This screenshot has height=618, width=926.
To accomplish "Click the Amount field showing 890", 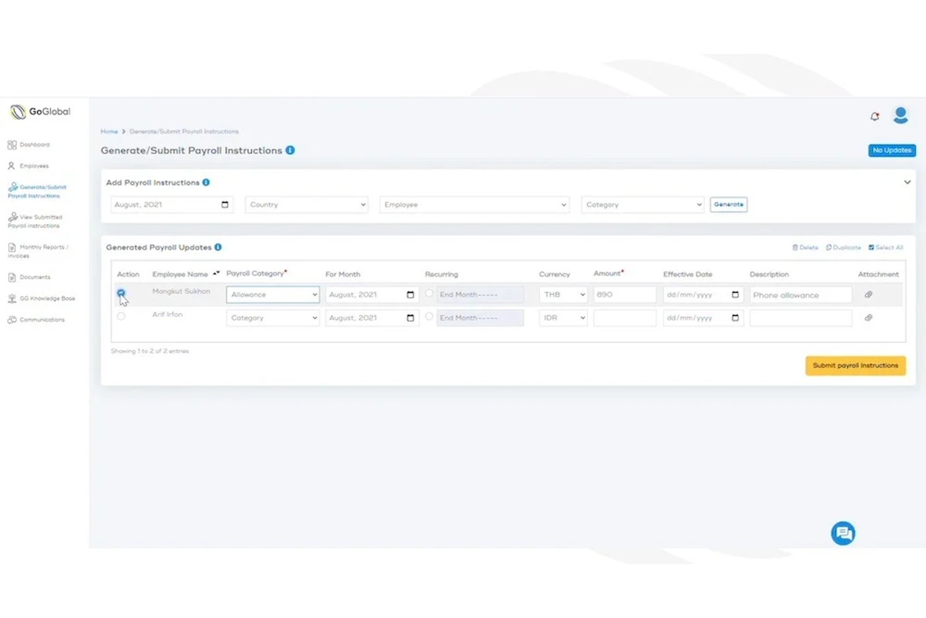I will point(624,295).
